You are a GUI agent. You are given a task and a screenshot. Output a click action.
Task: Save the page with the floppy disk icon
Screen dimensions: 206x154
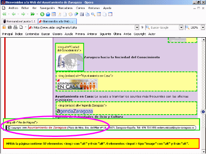(82, 14)
